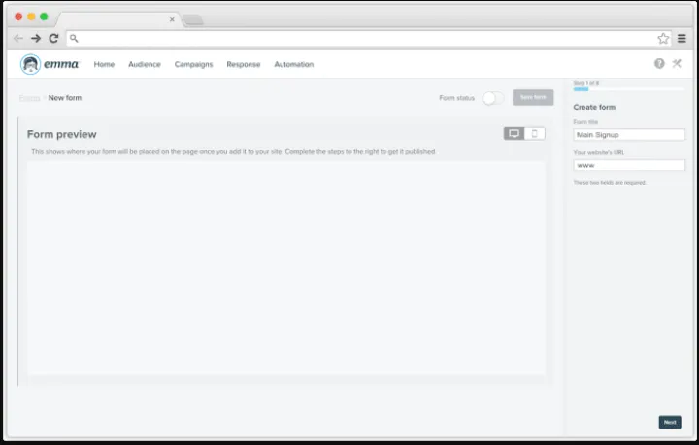Focus the Form title input field
Image resolution: width=699 pixels, height=445 pixels.
tap(628, 135)
